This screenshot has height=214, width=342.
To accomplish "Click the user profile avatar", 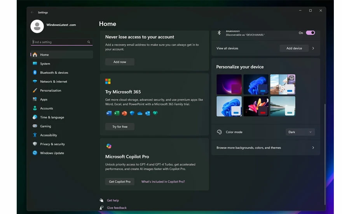I will [37, 26].
